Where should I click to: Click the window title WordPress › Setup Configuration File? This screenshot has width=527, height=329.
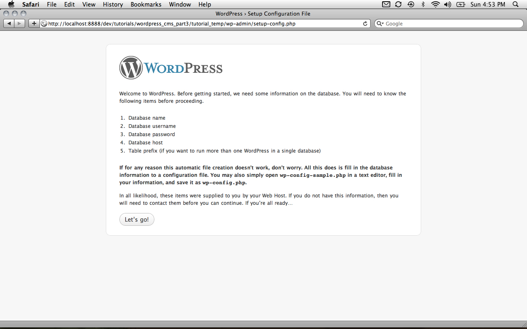[263, 14]
